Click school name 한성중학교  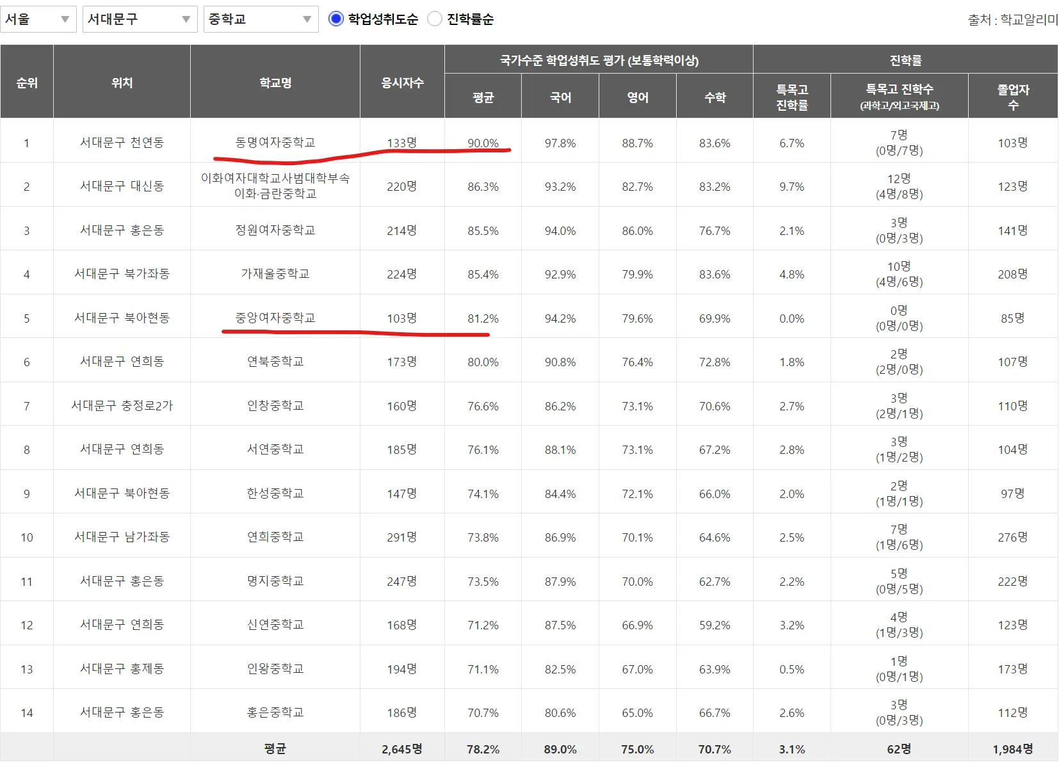coord(275,493)
